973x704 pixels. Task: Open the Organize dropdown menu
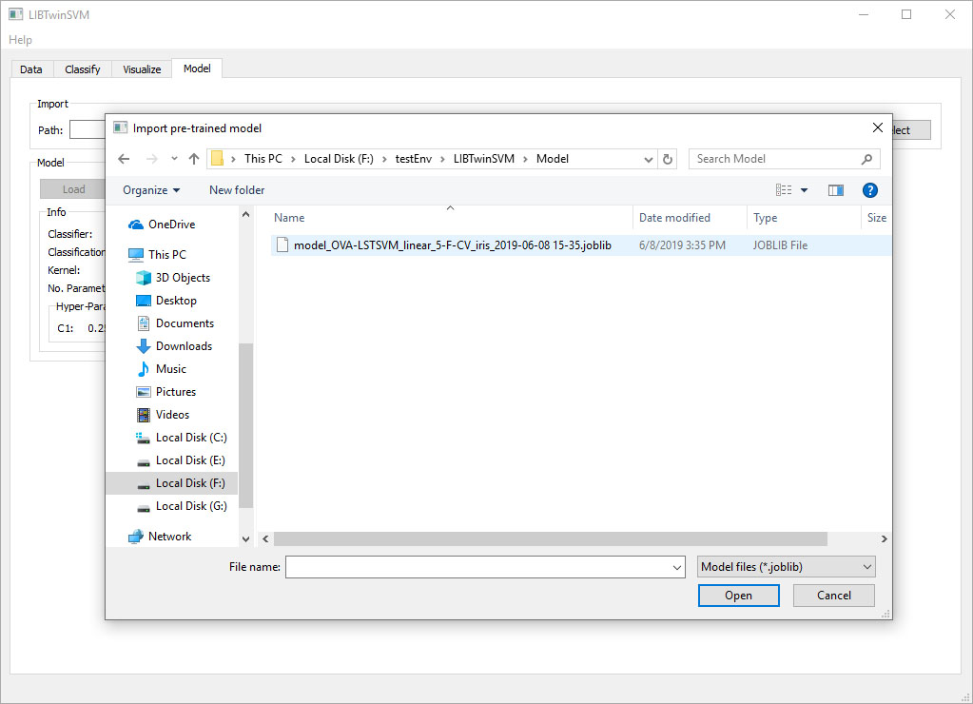(151, 190)
